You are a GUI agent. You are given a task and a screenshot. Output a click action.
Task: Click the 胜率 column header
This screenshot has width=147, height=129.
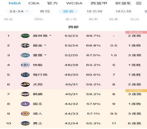[93, 19]
